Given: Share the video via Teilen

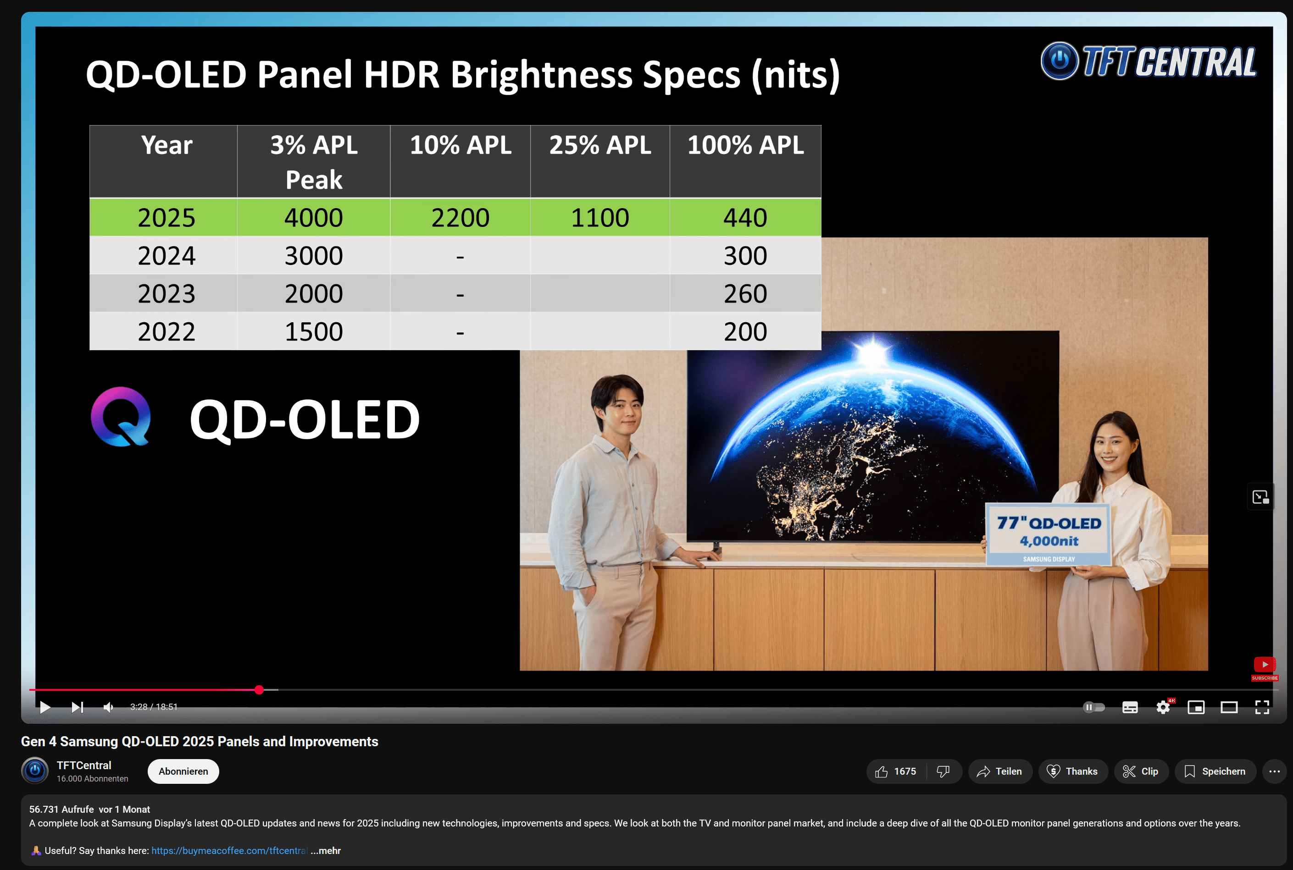Looking at the screenshot, I should click(x=1000, y=771).
